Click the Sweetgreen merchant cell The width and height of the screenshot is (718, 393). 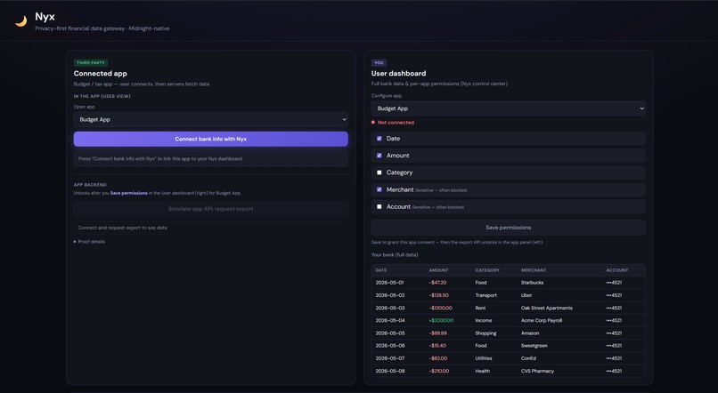[x=534, y=346]
